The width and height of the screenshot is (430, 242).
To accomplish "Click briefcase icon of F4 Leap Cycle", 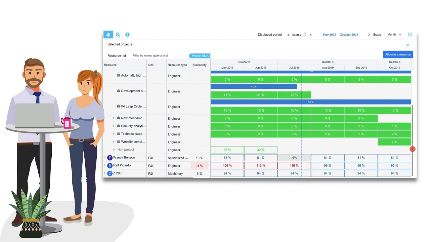I will (x=118, y=106).
